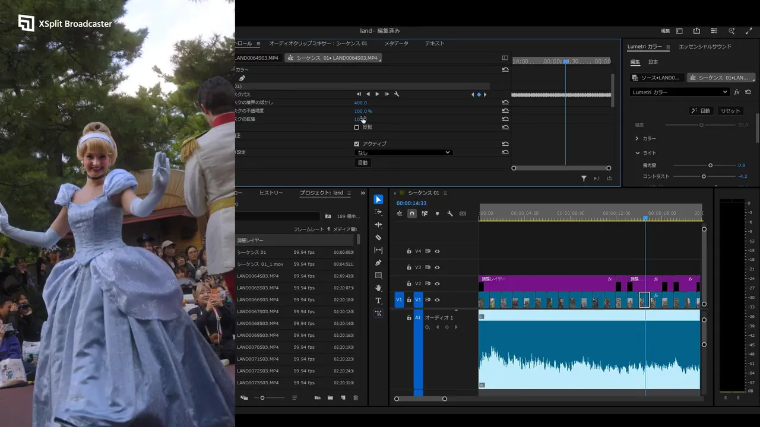Toggle V3 track output eye

437,267
